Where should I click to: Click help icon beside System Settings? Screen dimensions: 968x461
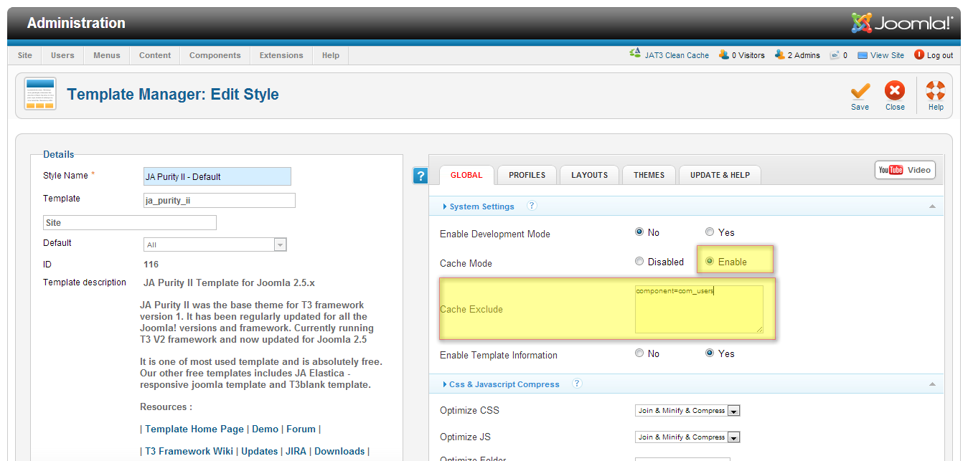pos(532,206)
